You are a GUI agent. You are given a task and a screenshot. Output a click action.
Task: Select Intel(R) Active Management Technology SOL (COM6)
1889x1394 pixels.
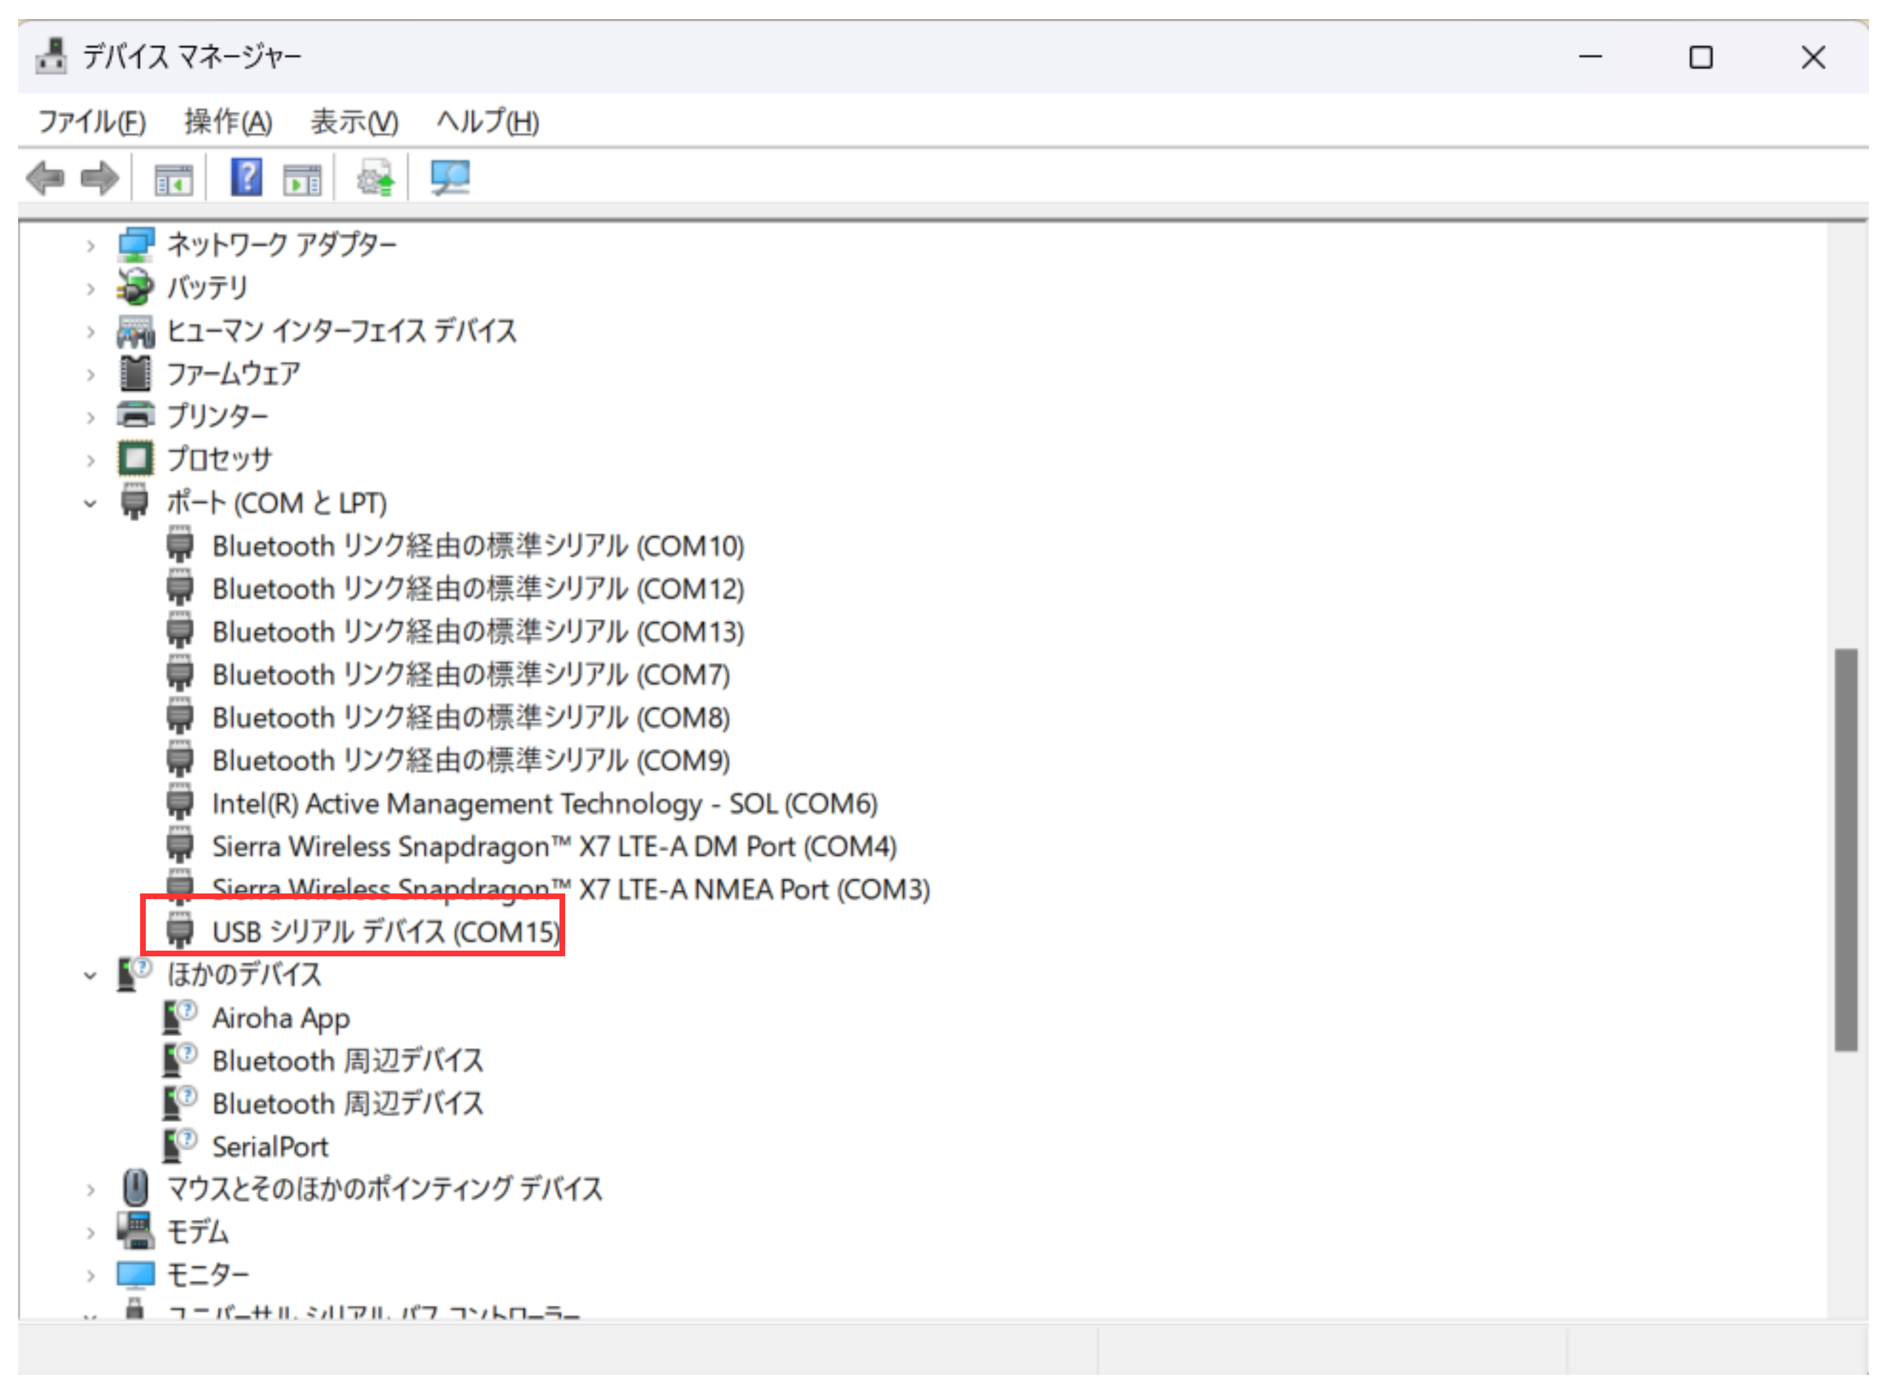point(544,803)
